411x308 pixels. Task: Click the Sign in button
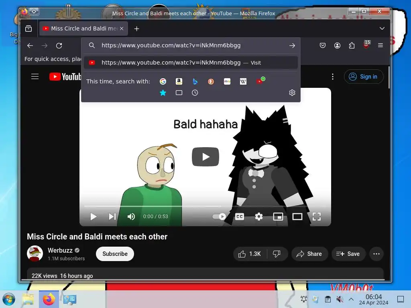tap(364, 77)
